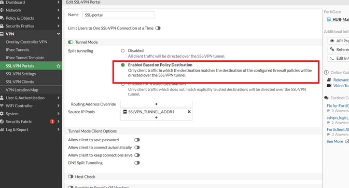Click the Name field containing SSL-portal
The width and height of the screenshot is (349, 188).
click(119, 15)
